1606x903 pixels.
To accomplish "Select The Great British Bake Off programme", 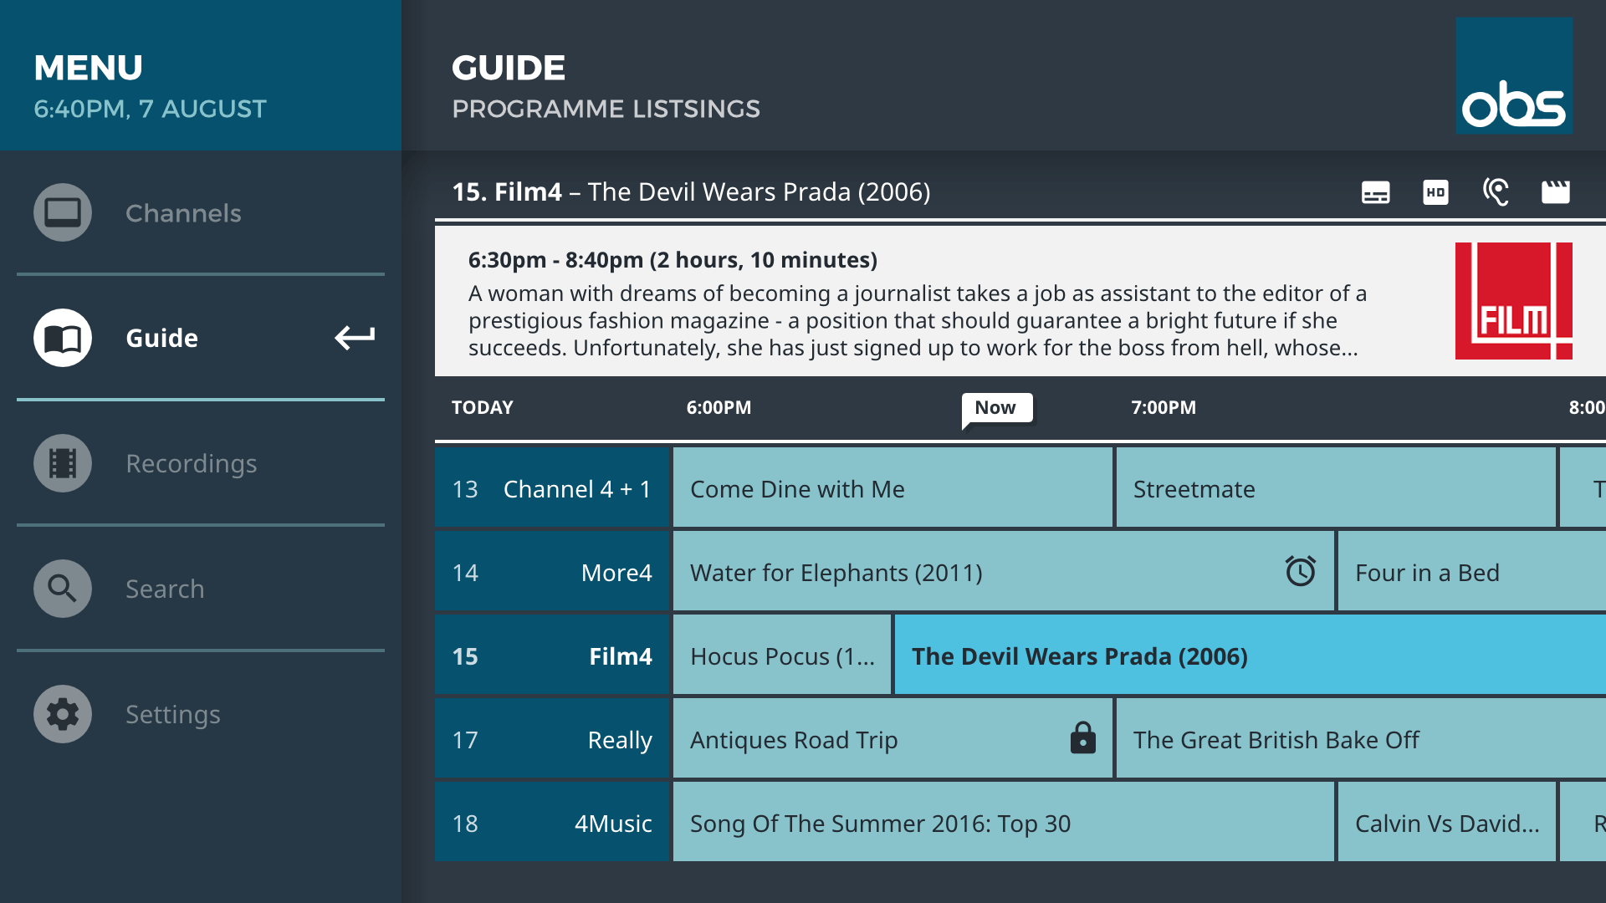I will 1361,739.
